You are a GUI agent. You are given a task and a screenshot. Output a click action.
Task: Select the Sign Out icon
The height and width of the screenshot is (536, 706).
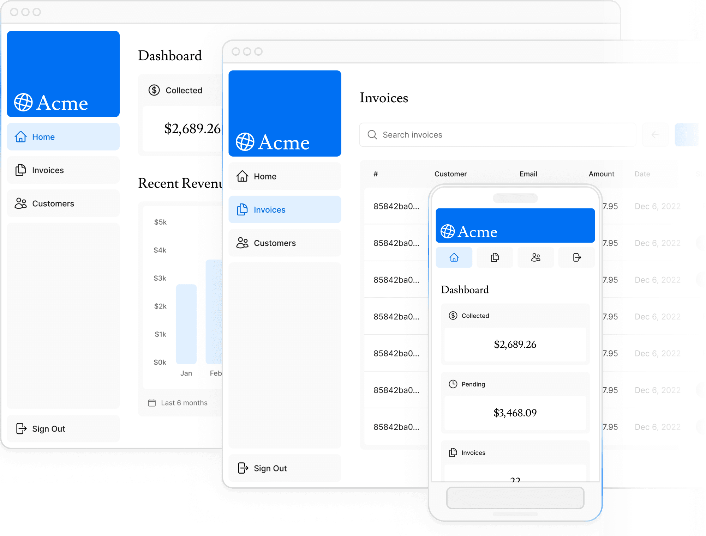click(x=22, y=428)
